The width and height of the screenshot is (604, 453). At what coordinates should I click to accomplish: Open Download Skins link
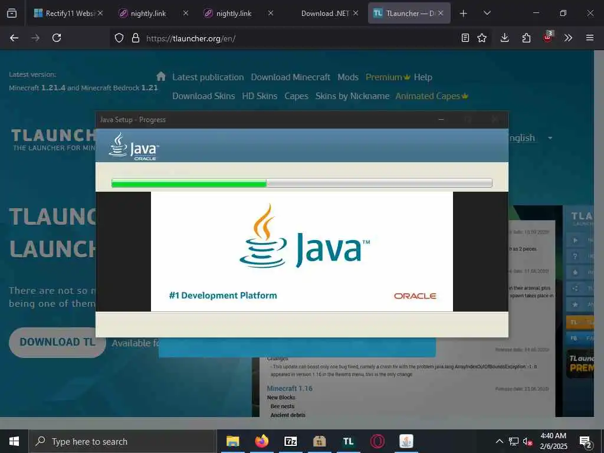(x=203, y=96)
